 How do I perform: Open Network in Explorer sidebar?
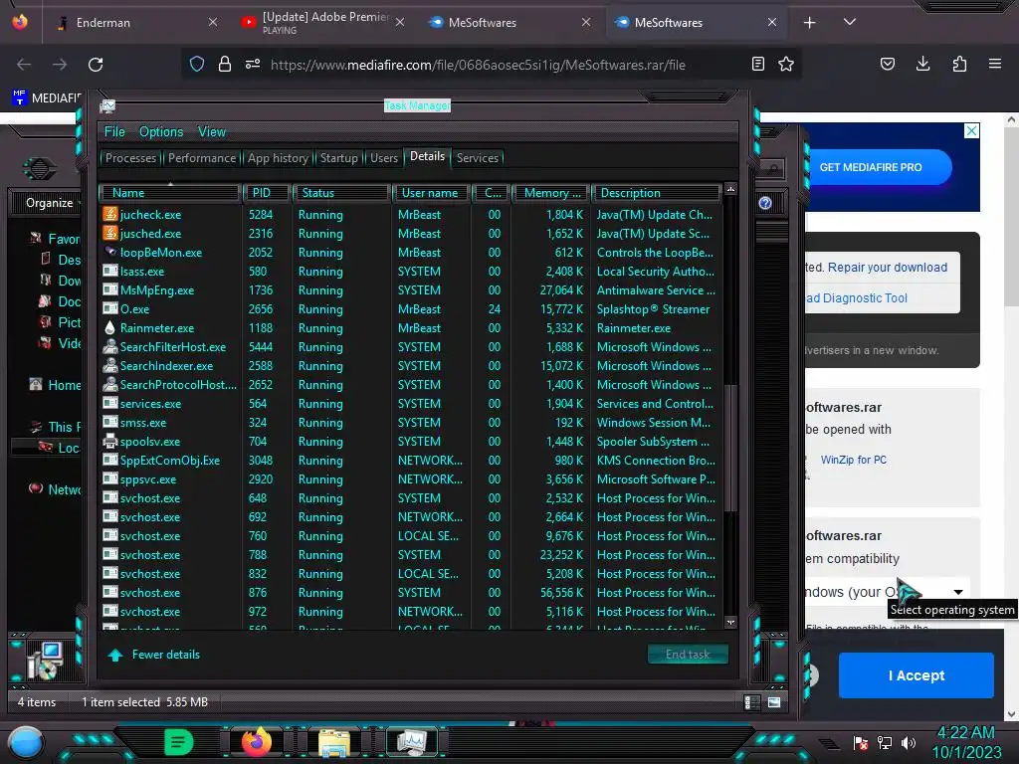tap(56, 489)
